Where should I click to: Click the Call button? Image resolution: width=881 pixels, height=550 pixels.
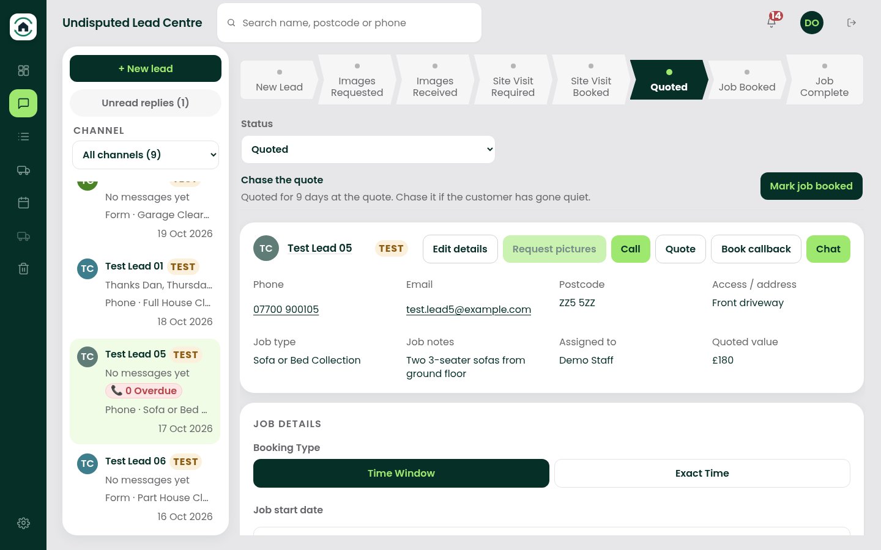[x=631, y=249]
